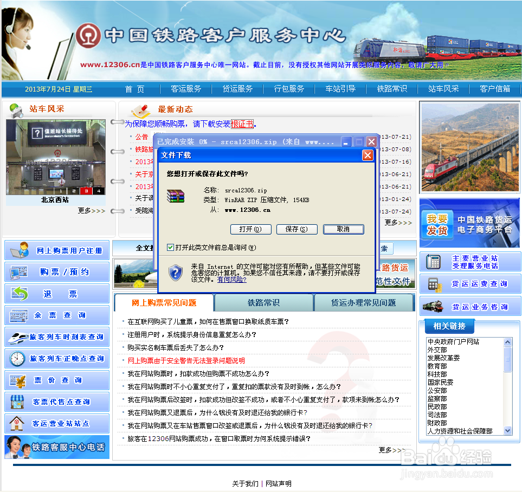This screenshot has width=522, height=492.
Task: Click the steam locomotive freight consulting icon
Action: [433, 306]
